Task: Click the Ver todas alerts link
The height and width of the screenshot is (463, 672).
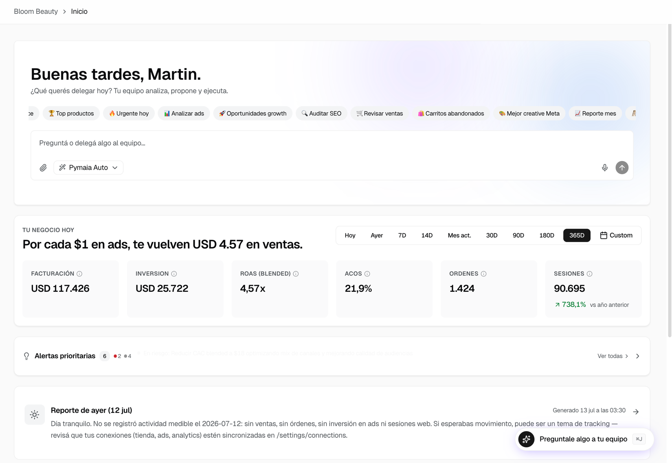Action: pyautogui.click(x=613, y=356)
